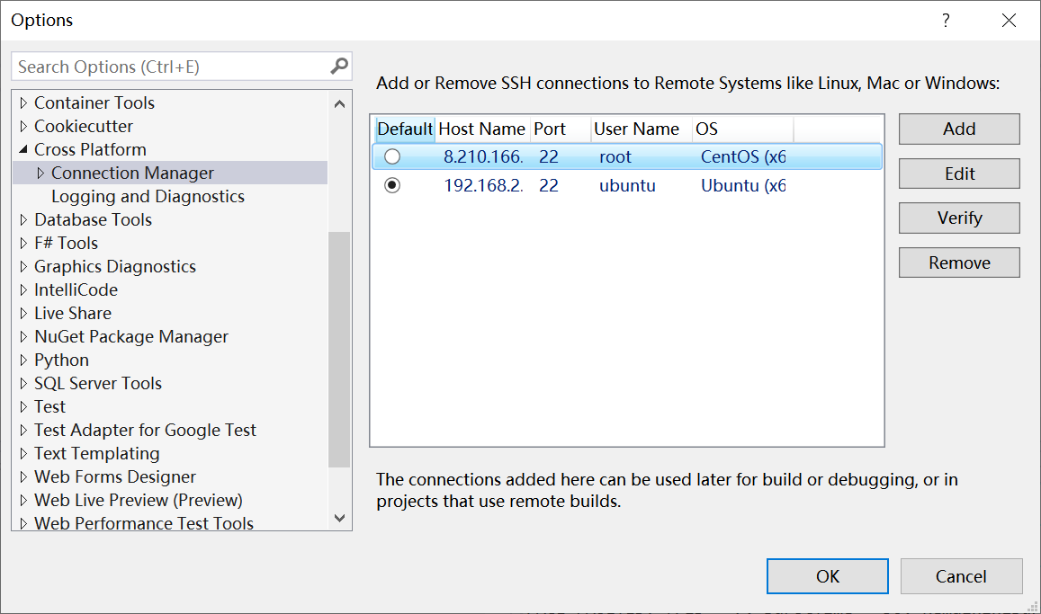Screen dimensions: 1041x614
Task: Set the root CentOS connection as default
Action: (x=393, y=156)
